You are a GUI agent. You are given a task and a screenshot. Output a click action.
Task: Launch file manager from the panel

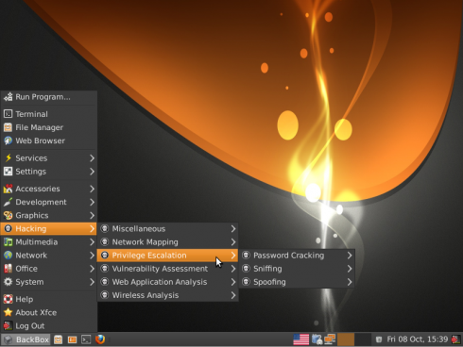pyautogui.click(x=59, y=339)
